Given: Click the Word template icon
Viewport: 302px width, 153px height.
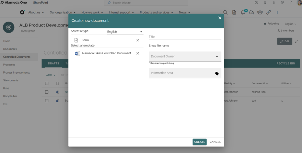Looking at the screenshot, I should coord(77,53).
